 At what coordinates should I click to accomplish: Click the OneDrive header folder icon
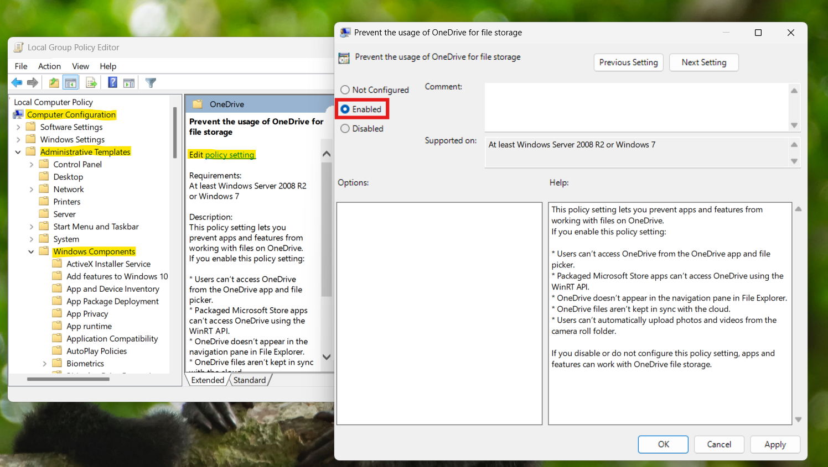tap(197, 104)
